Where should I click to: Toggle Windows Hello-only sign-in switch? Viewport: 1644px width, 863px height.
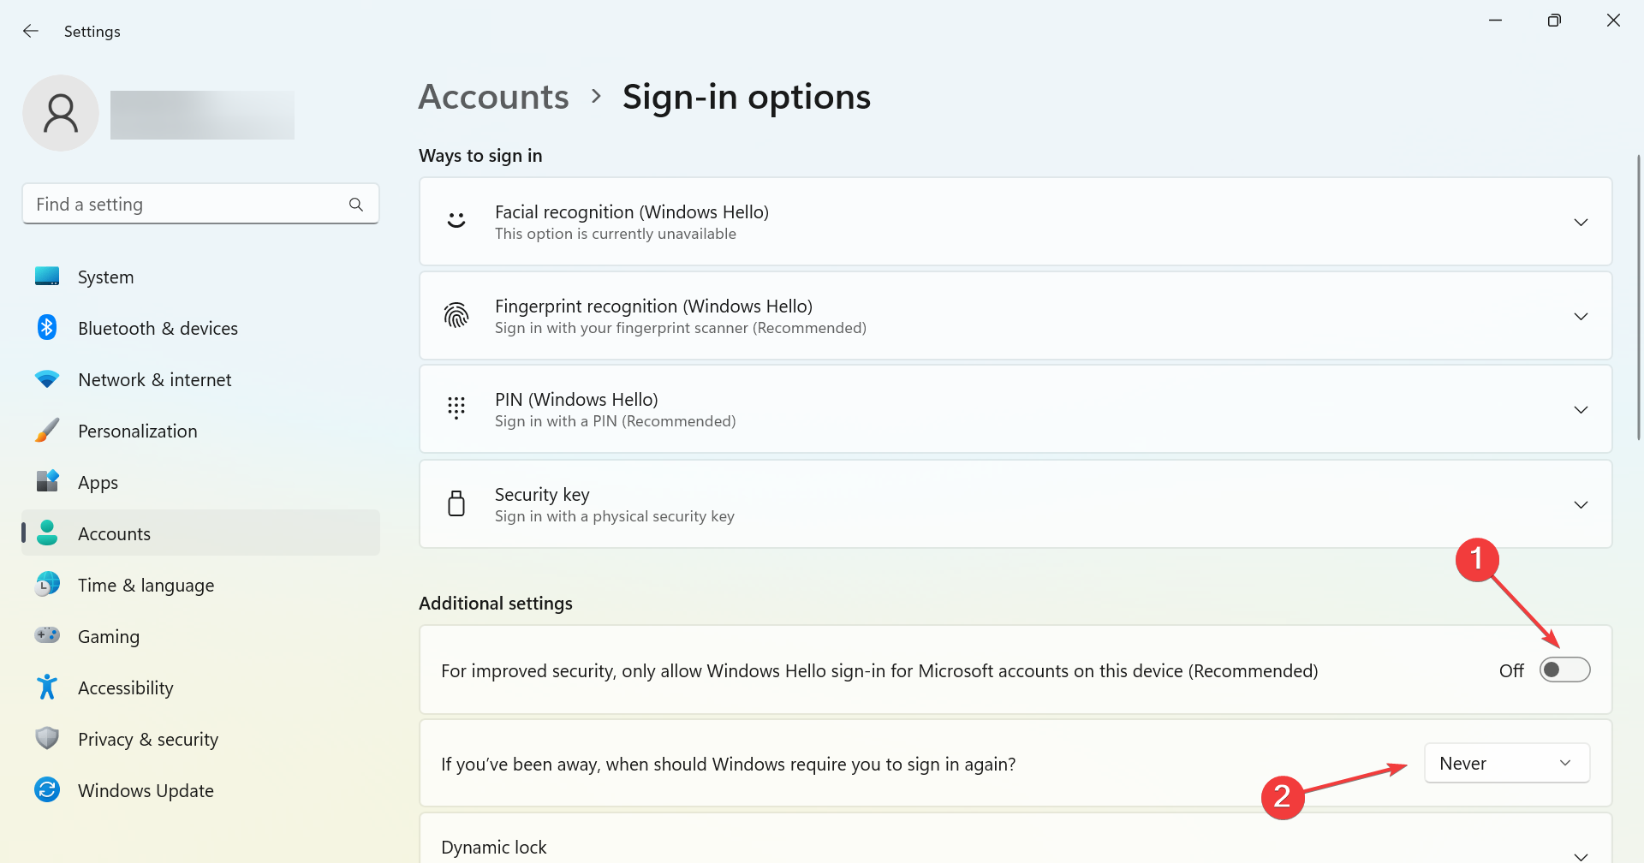point(1564,670)
